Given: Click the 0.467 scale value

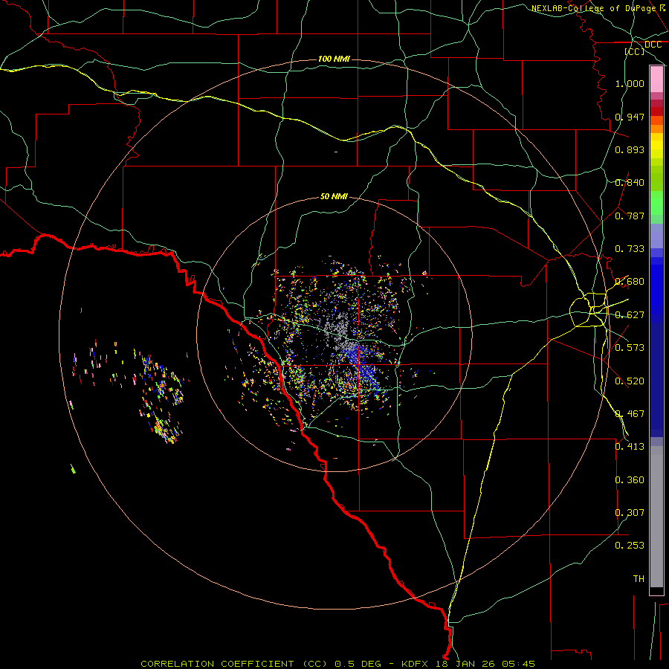Looking at the screenshot, I should (x=630, y=414).
